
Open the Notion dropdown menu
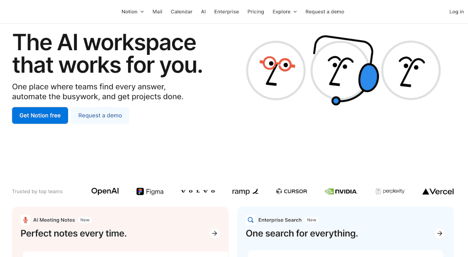(x=133, y=11)
